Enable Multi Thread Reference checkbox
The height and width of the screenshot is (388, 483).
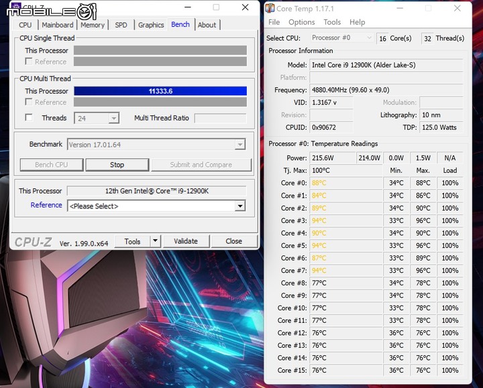[x=29, y=102]
